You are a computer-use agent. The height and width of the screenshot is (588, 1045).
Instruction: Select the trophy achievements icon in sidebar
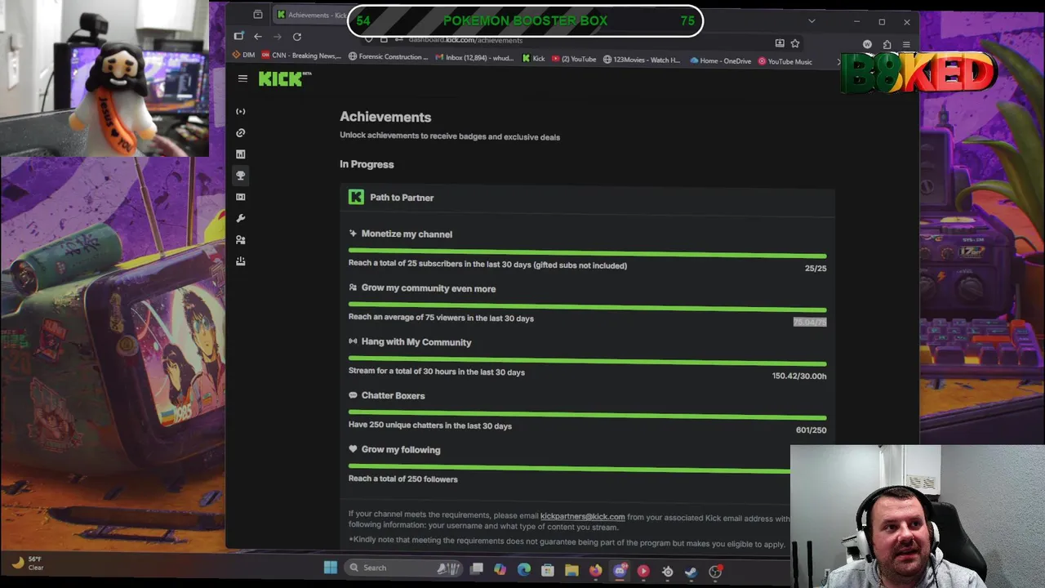pyautogui.click(x=240, y=176)
